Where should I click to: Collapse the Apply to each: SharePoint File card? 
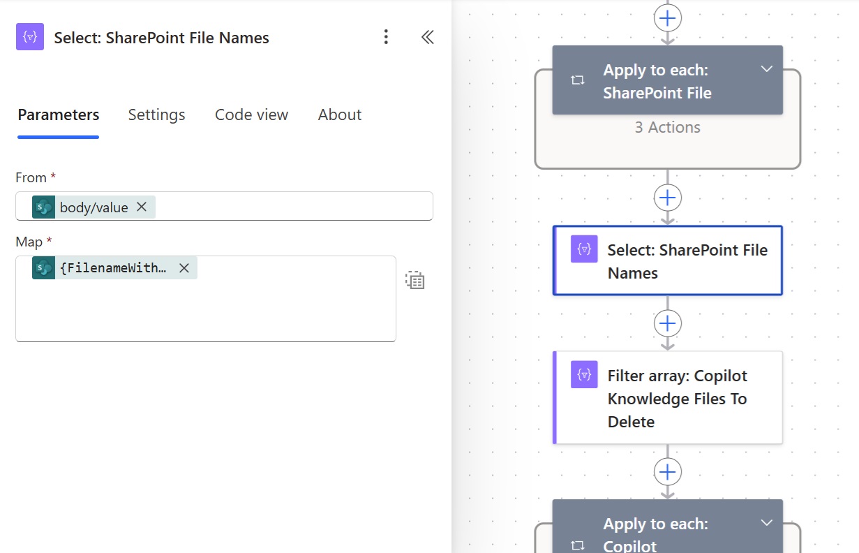point(766,69)
